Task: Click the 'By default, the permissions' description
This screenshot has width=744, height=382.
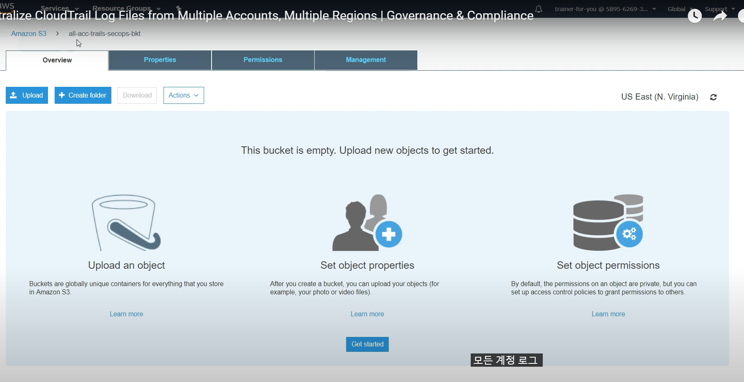Action: [x=604, y=288]
